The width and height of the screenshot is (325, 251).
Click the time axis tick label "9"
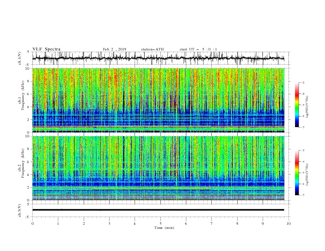pyautogui.click(x=263, y=224)
